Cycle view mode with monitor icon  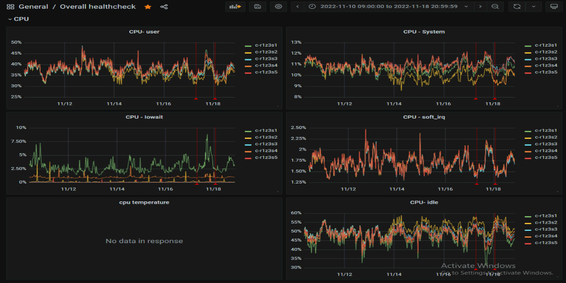[554, 7]
